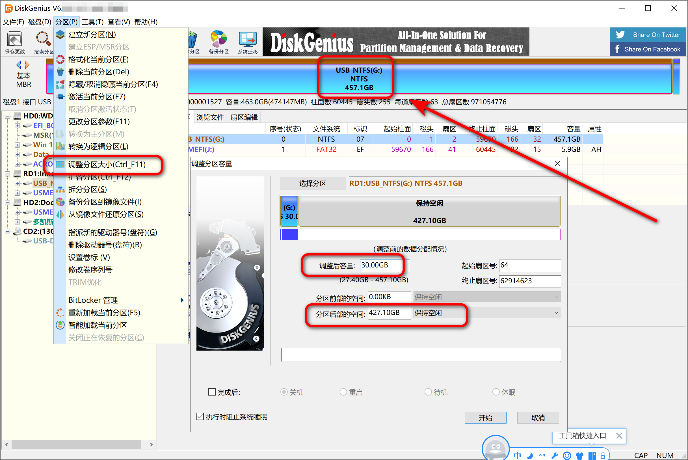Expand the BitLocker 管理 submenu arrow

point(182,300)
